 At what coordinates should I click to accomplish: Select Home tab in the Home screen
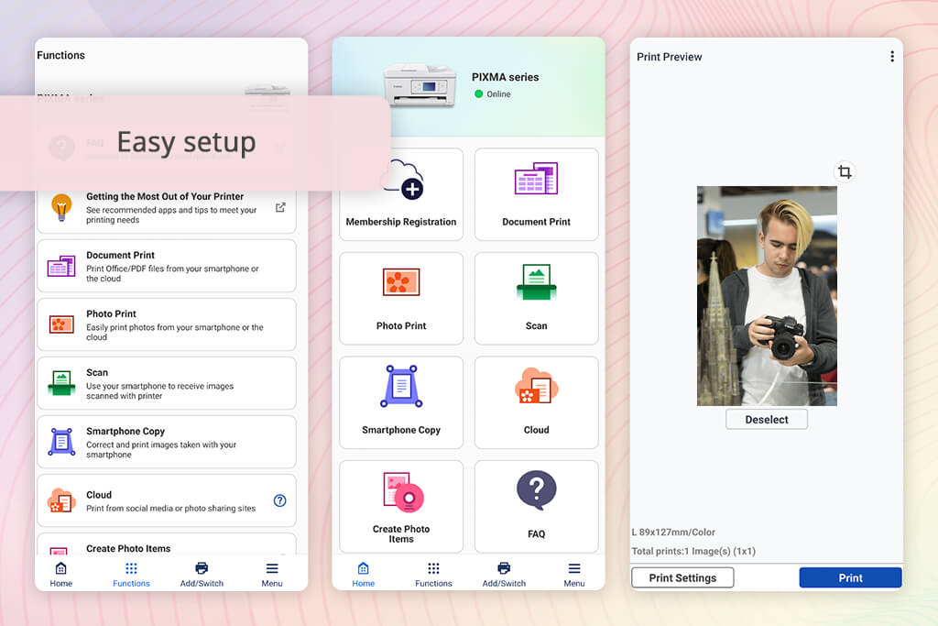click(363, 575)
